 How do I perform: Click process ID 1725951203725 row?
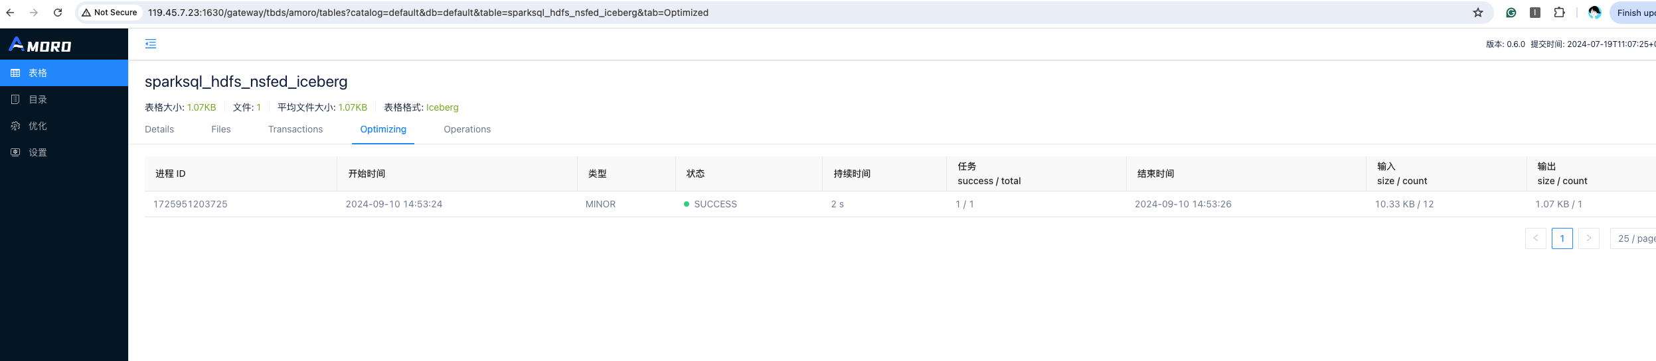coord(191,204)
